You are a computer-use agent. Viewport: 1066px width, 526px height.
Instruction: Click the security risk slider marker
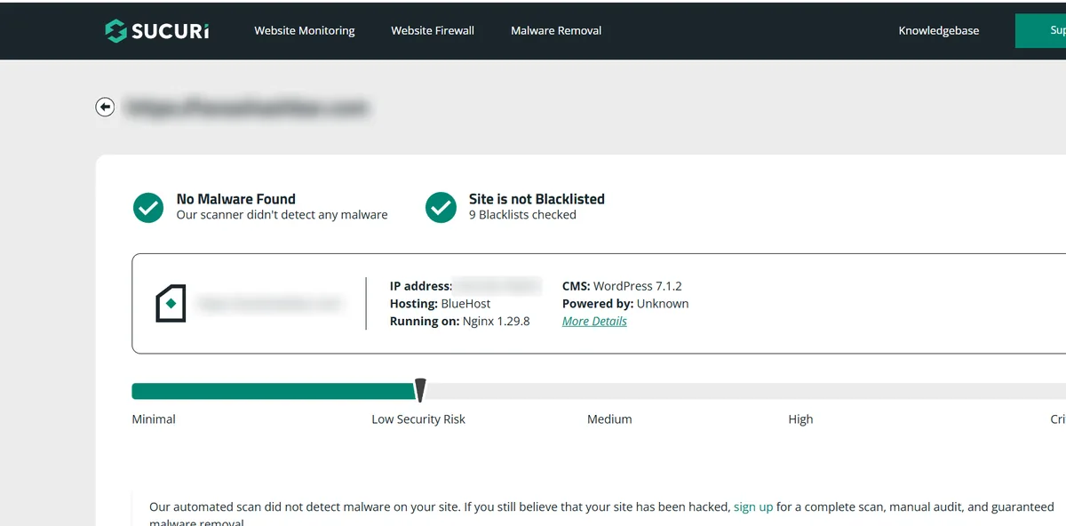(x=421, y=389)
